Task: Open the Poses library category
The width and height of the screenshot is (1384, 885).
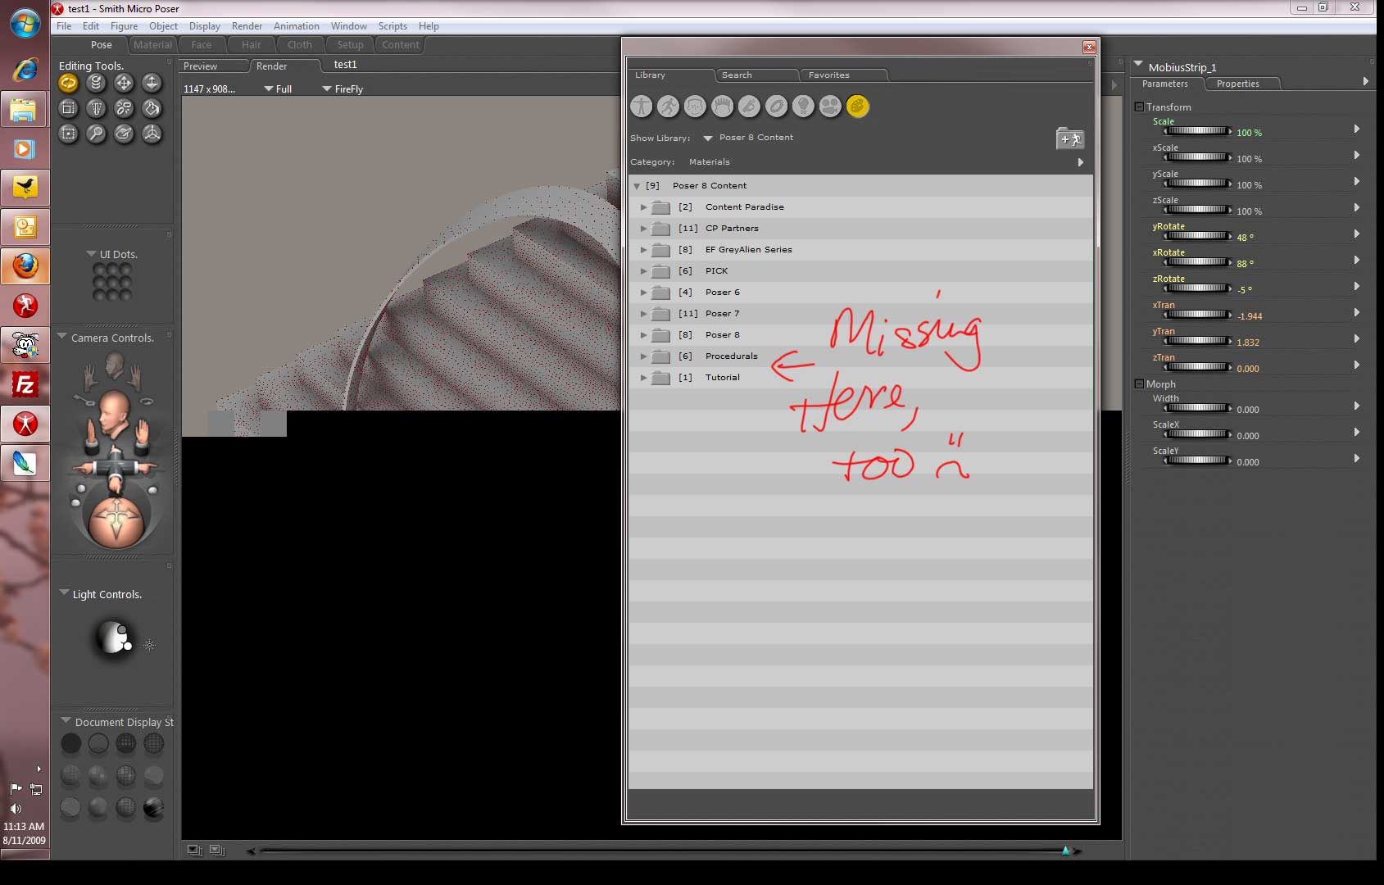Action: click(669, 107)
